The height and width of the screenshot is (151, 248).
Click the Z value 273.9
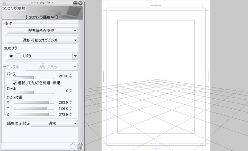pos(64,114)
